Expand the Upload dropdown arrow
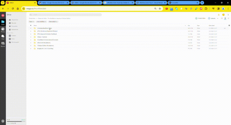 click(x=218, y=18)
